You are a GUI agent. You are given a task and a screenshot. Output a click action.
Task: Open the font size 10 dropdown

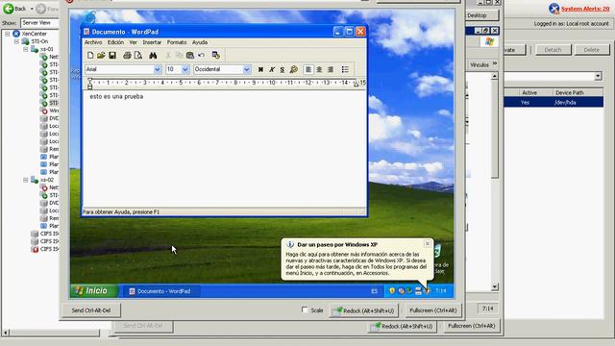point(185,69)
